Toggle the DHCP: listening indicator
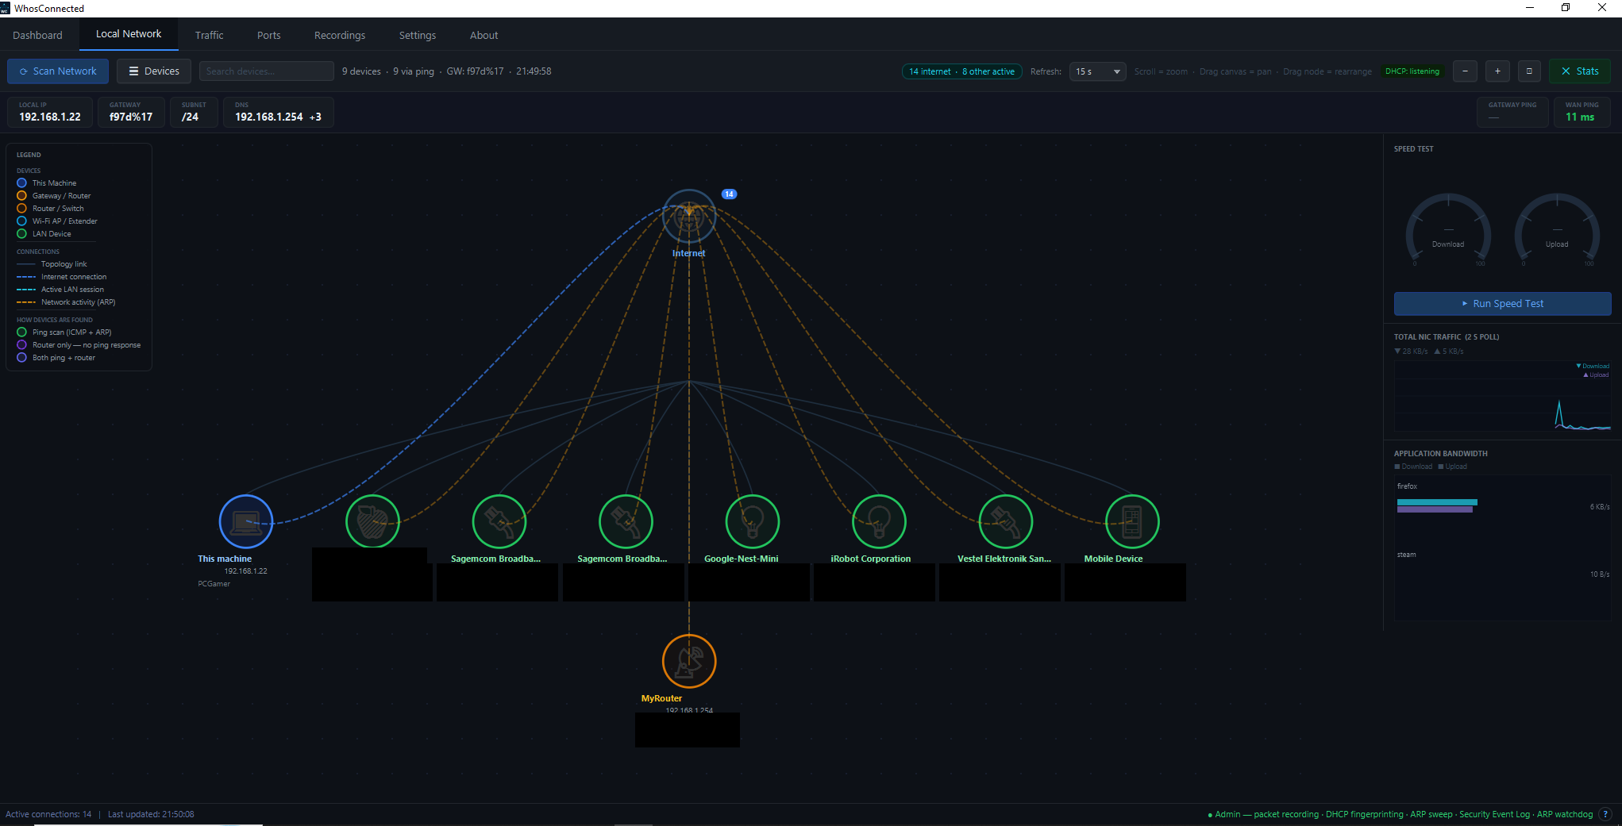 (1412, 71)
